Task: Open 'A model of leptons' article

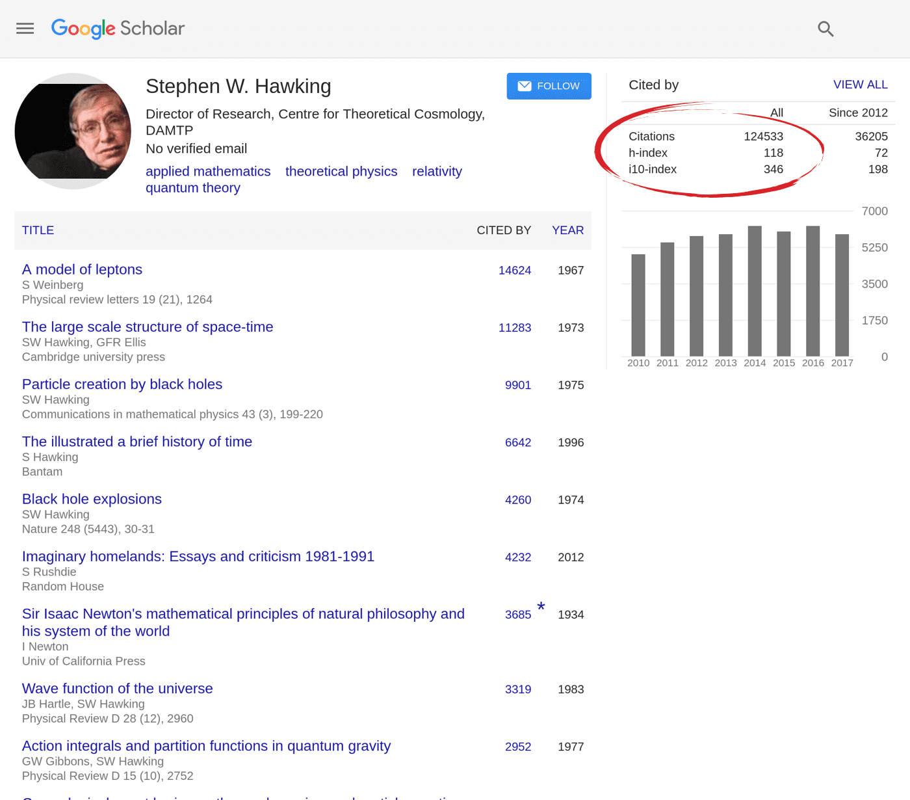Action: point(82,269)
